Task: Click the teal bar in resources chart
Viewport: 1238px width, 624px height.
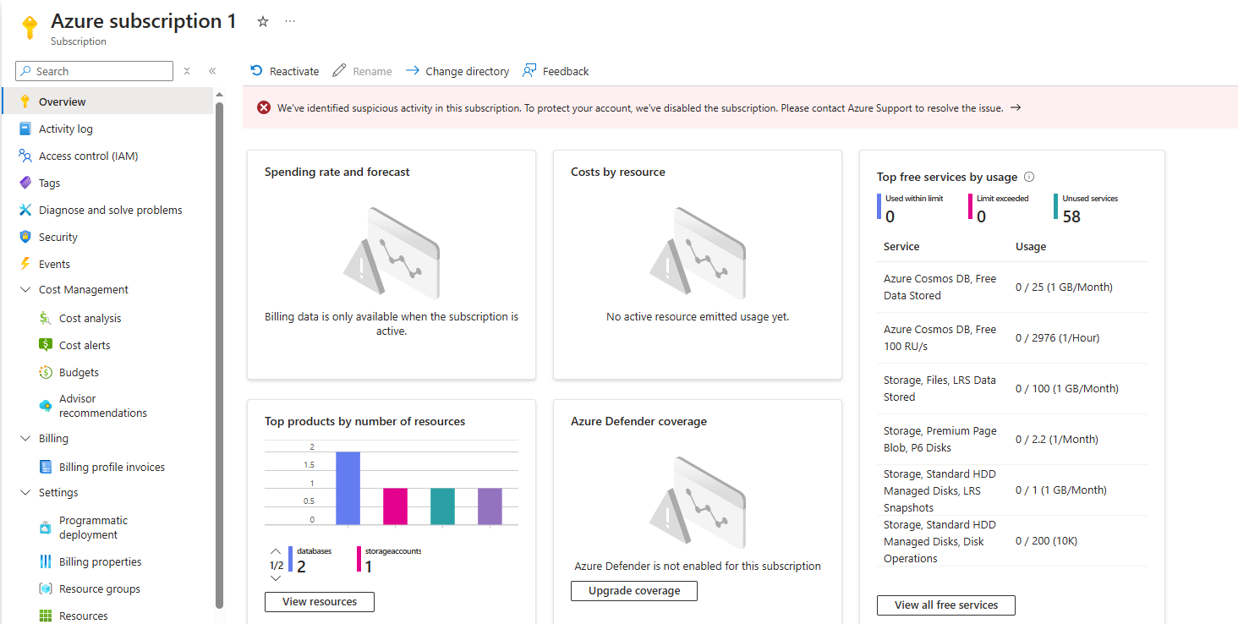Action: coord(442,506)
